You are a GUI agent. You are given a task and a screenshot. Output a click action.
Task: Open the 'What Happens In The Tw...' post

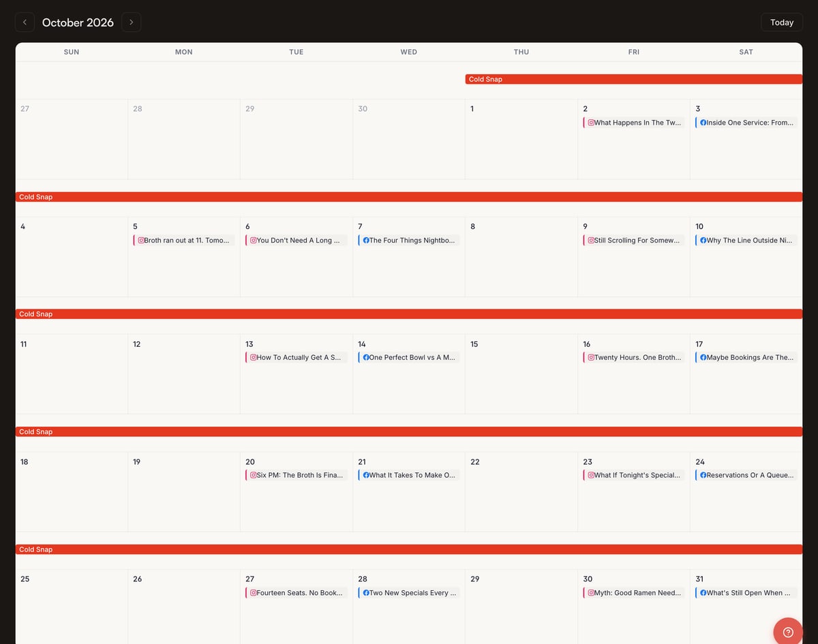pos(634,123)
